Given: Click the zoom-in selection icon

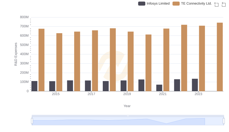Looking at the screenshot, I should (x=216, y=4).
